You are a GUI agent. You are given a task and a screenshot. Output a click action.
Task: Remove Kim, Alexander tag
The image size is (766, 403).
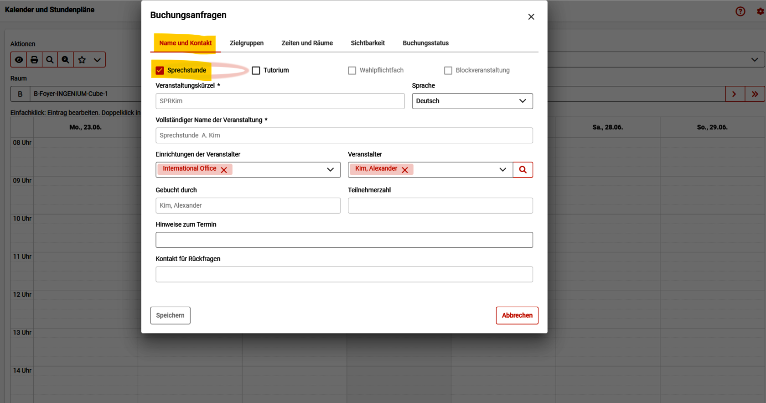(x=405, y=170)
